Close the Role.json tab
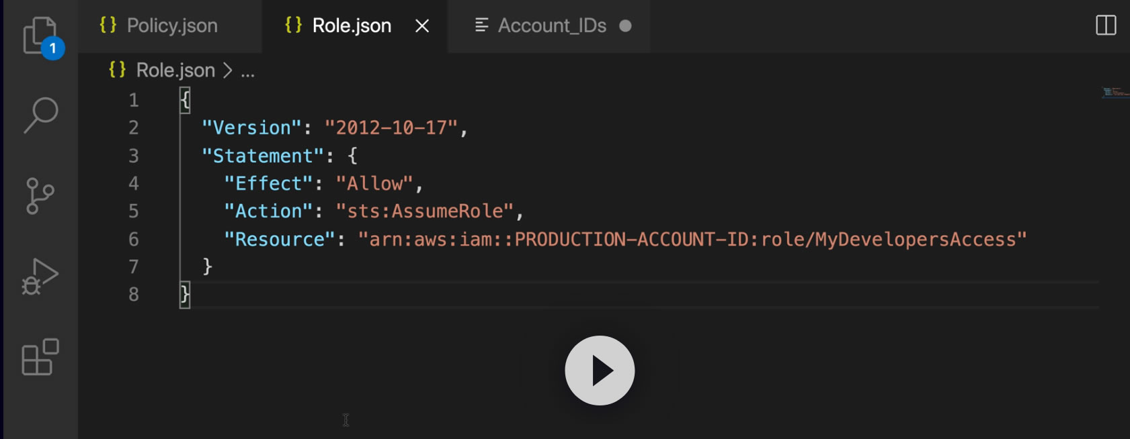Screen dimensions: 1130x439 click(422, 26)
